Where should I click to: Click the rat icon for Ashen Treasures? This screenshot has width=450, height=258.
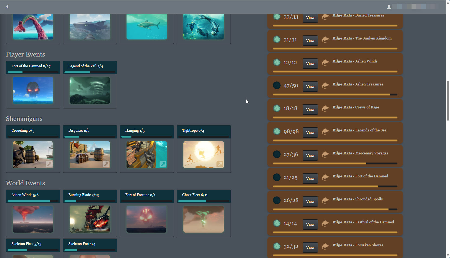click(325, 86)
